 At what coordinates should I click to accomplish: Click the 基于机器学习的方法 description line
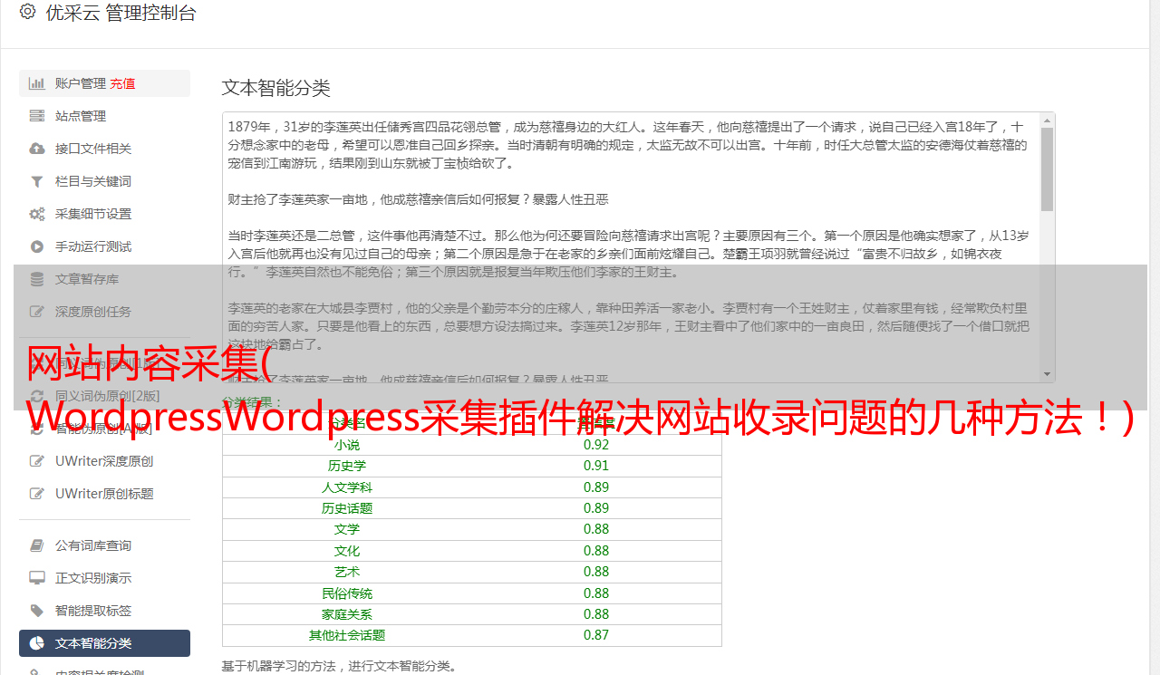pyautogui.click(x=339, y=666)
